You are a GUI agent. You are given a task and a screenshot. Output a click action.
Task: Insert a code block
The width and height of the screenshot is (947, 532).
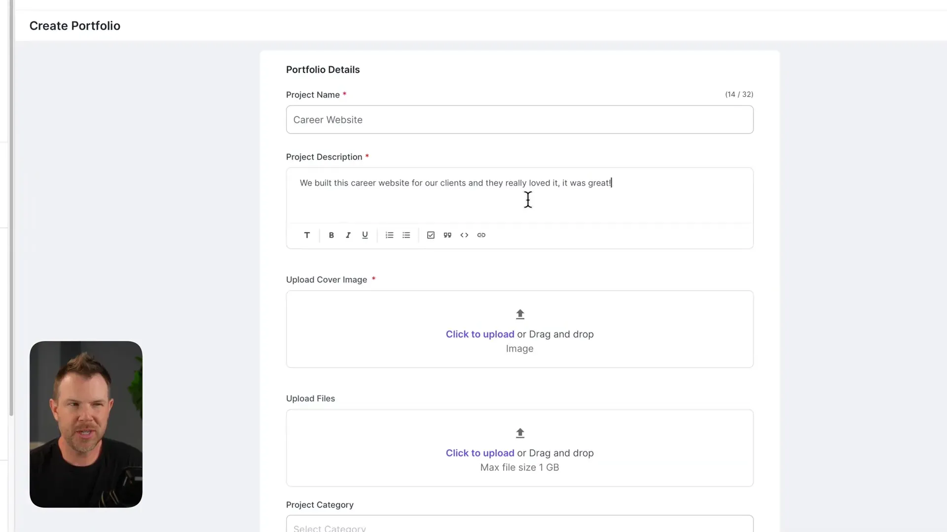coord(464,235)
